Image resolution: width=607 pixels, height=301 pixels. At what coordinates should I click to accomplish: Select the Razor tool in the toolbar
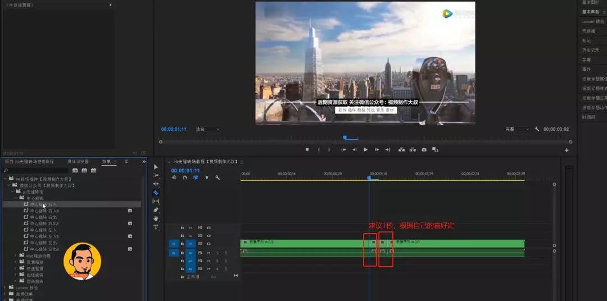pos(156,193)
